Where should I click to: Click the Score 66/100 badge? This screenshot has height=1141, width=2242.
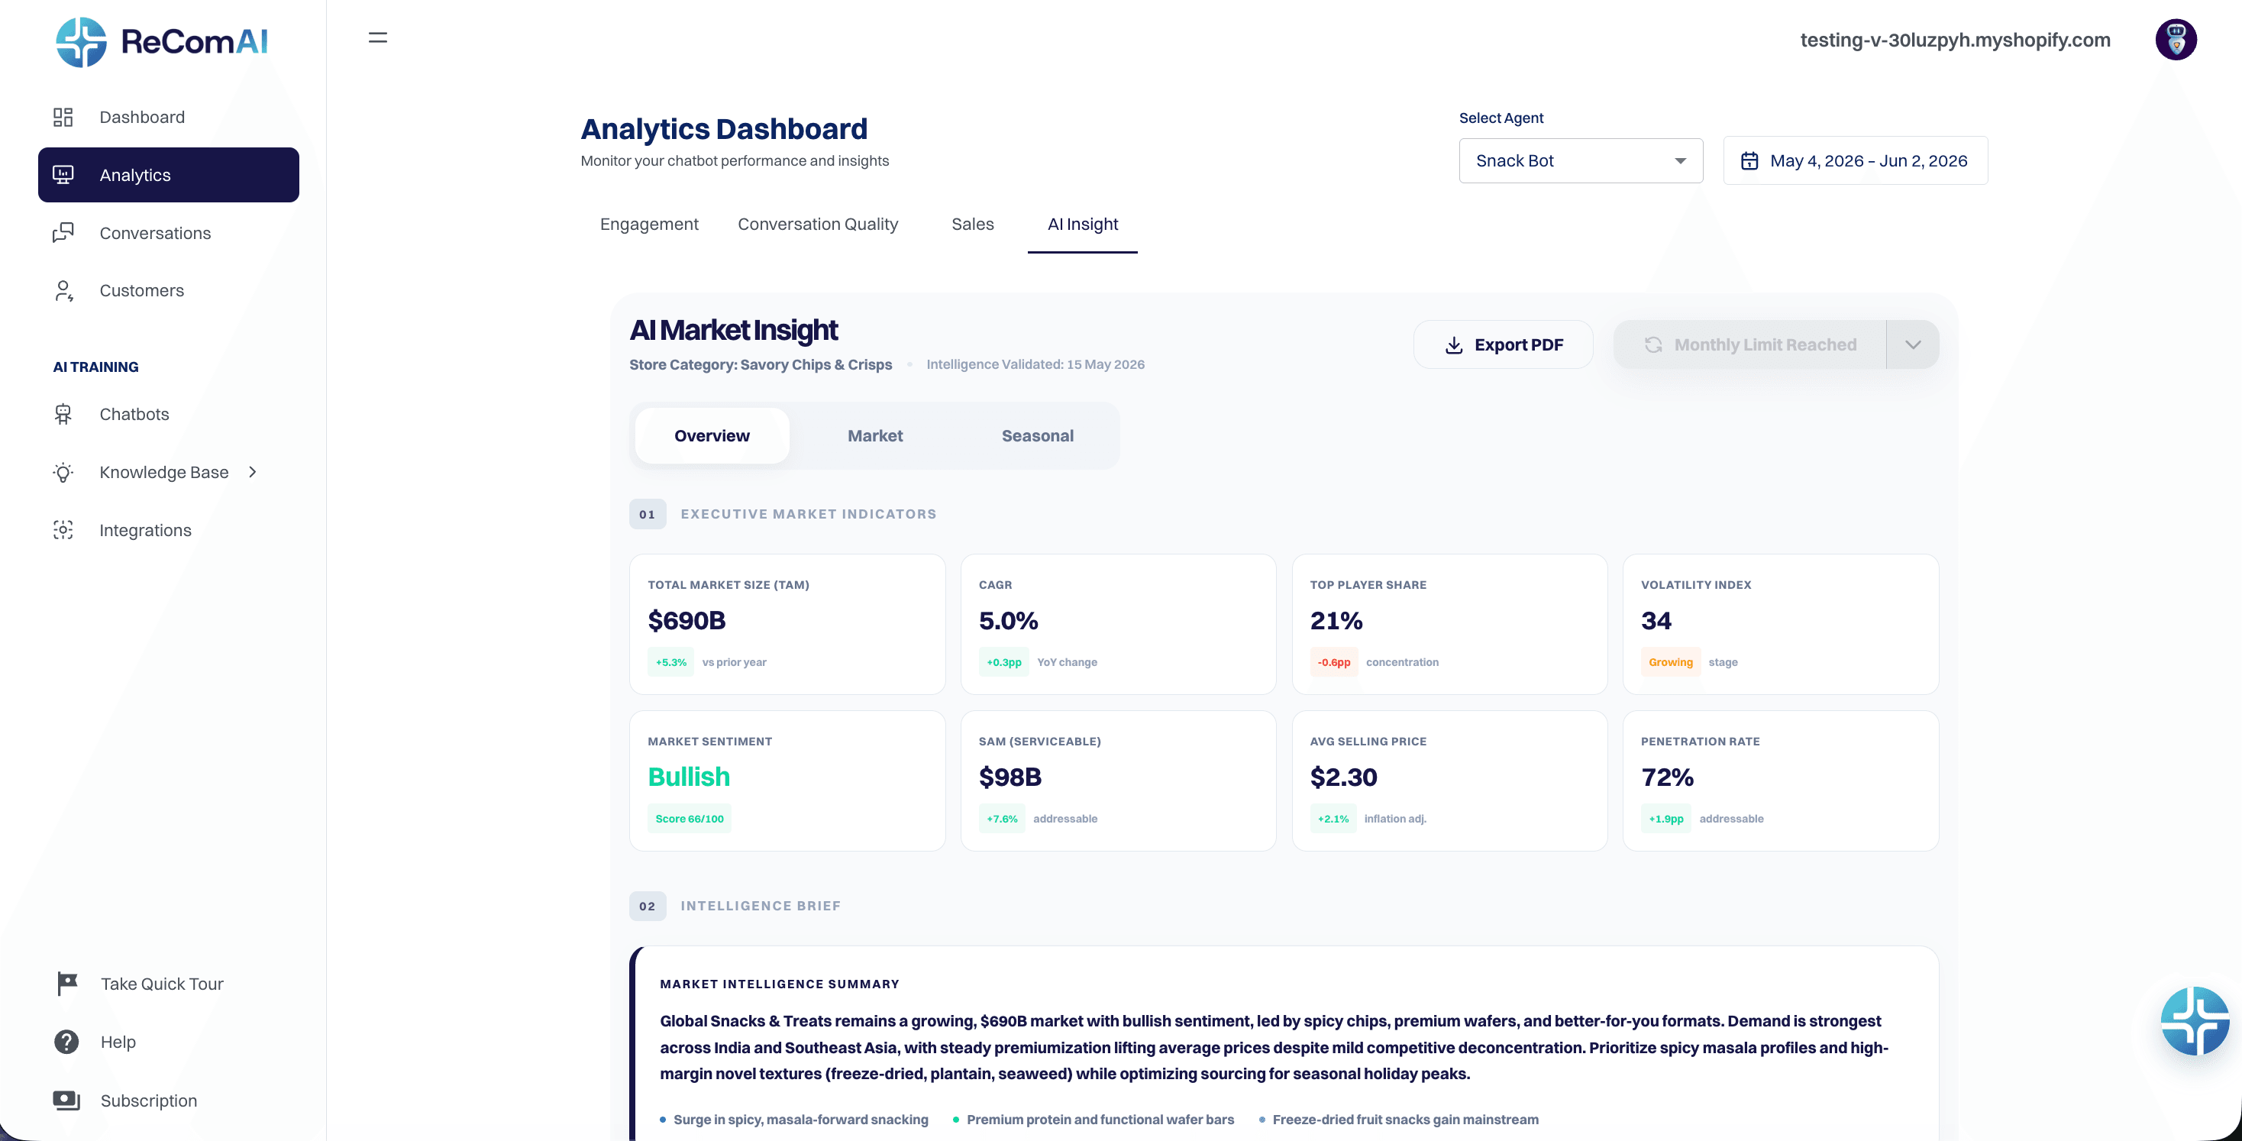[x=689, y=819]
